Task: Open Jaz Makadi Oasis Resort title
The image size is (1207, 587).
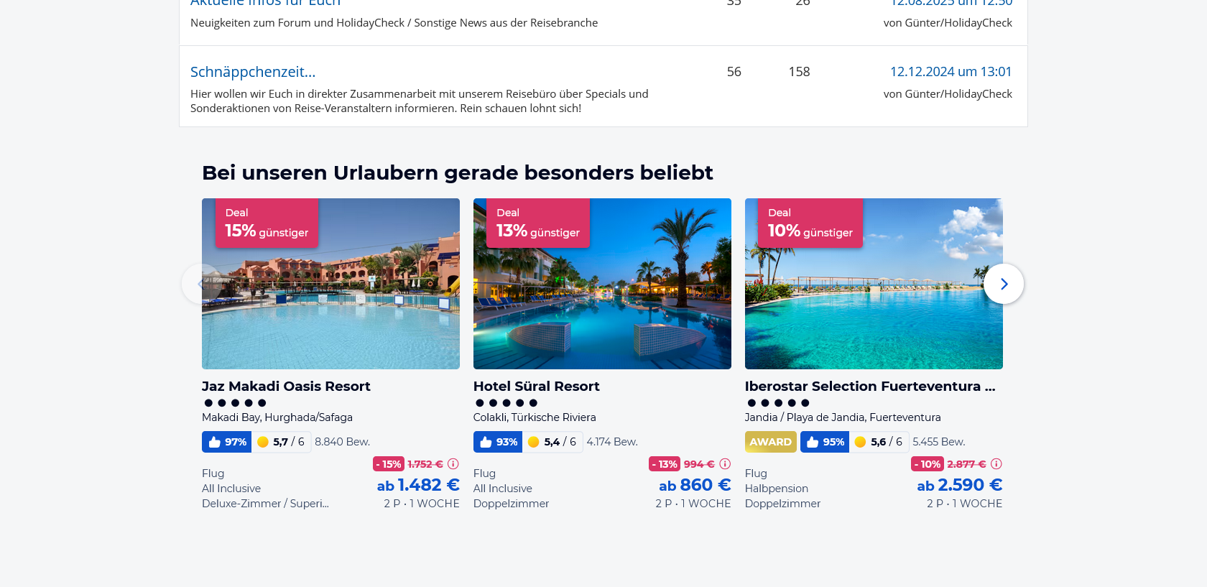Action: 286,387
